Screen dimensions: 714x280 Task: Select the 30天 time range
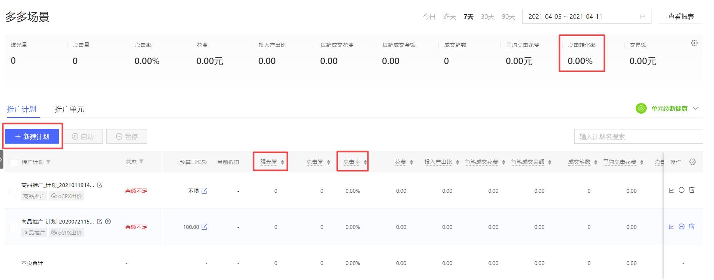pos(488,17)
